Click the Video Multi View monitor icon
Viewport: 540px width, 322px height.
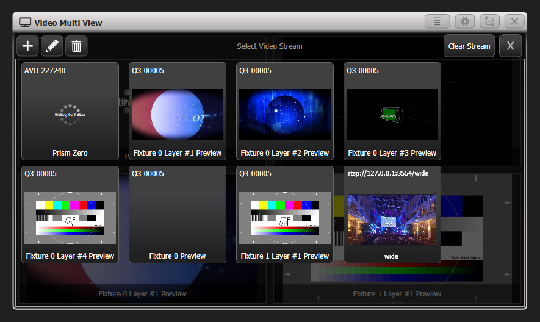[25, 23]
